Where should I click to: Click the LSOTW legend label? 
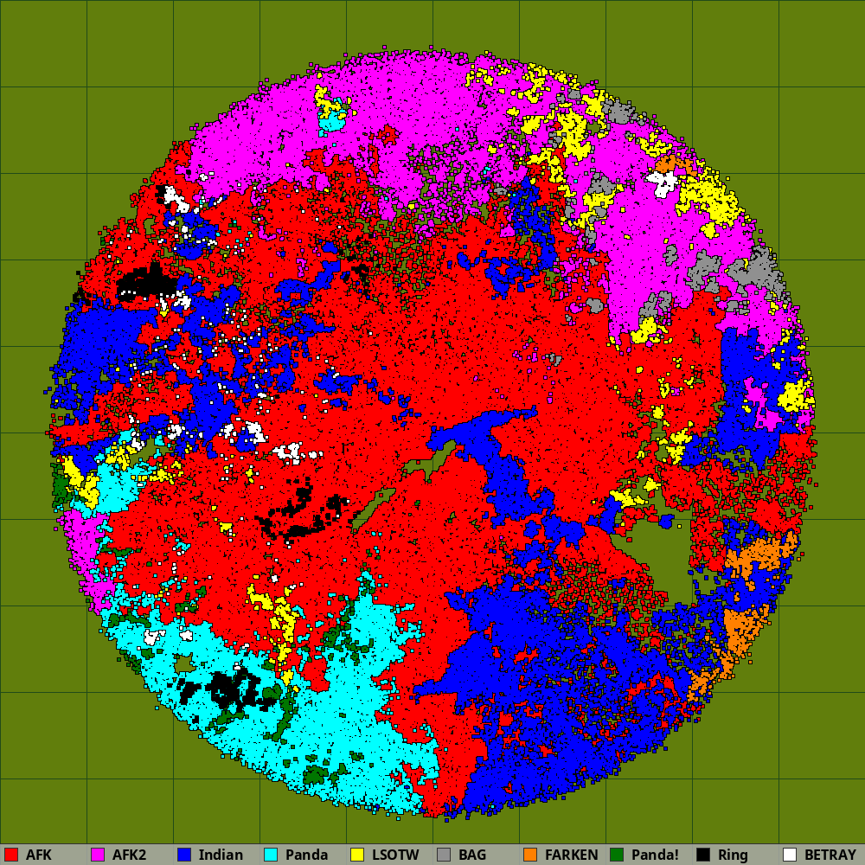(x=395, y=855)
